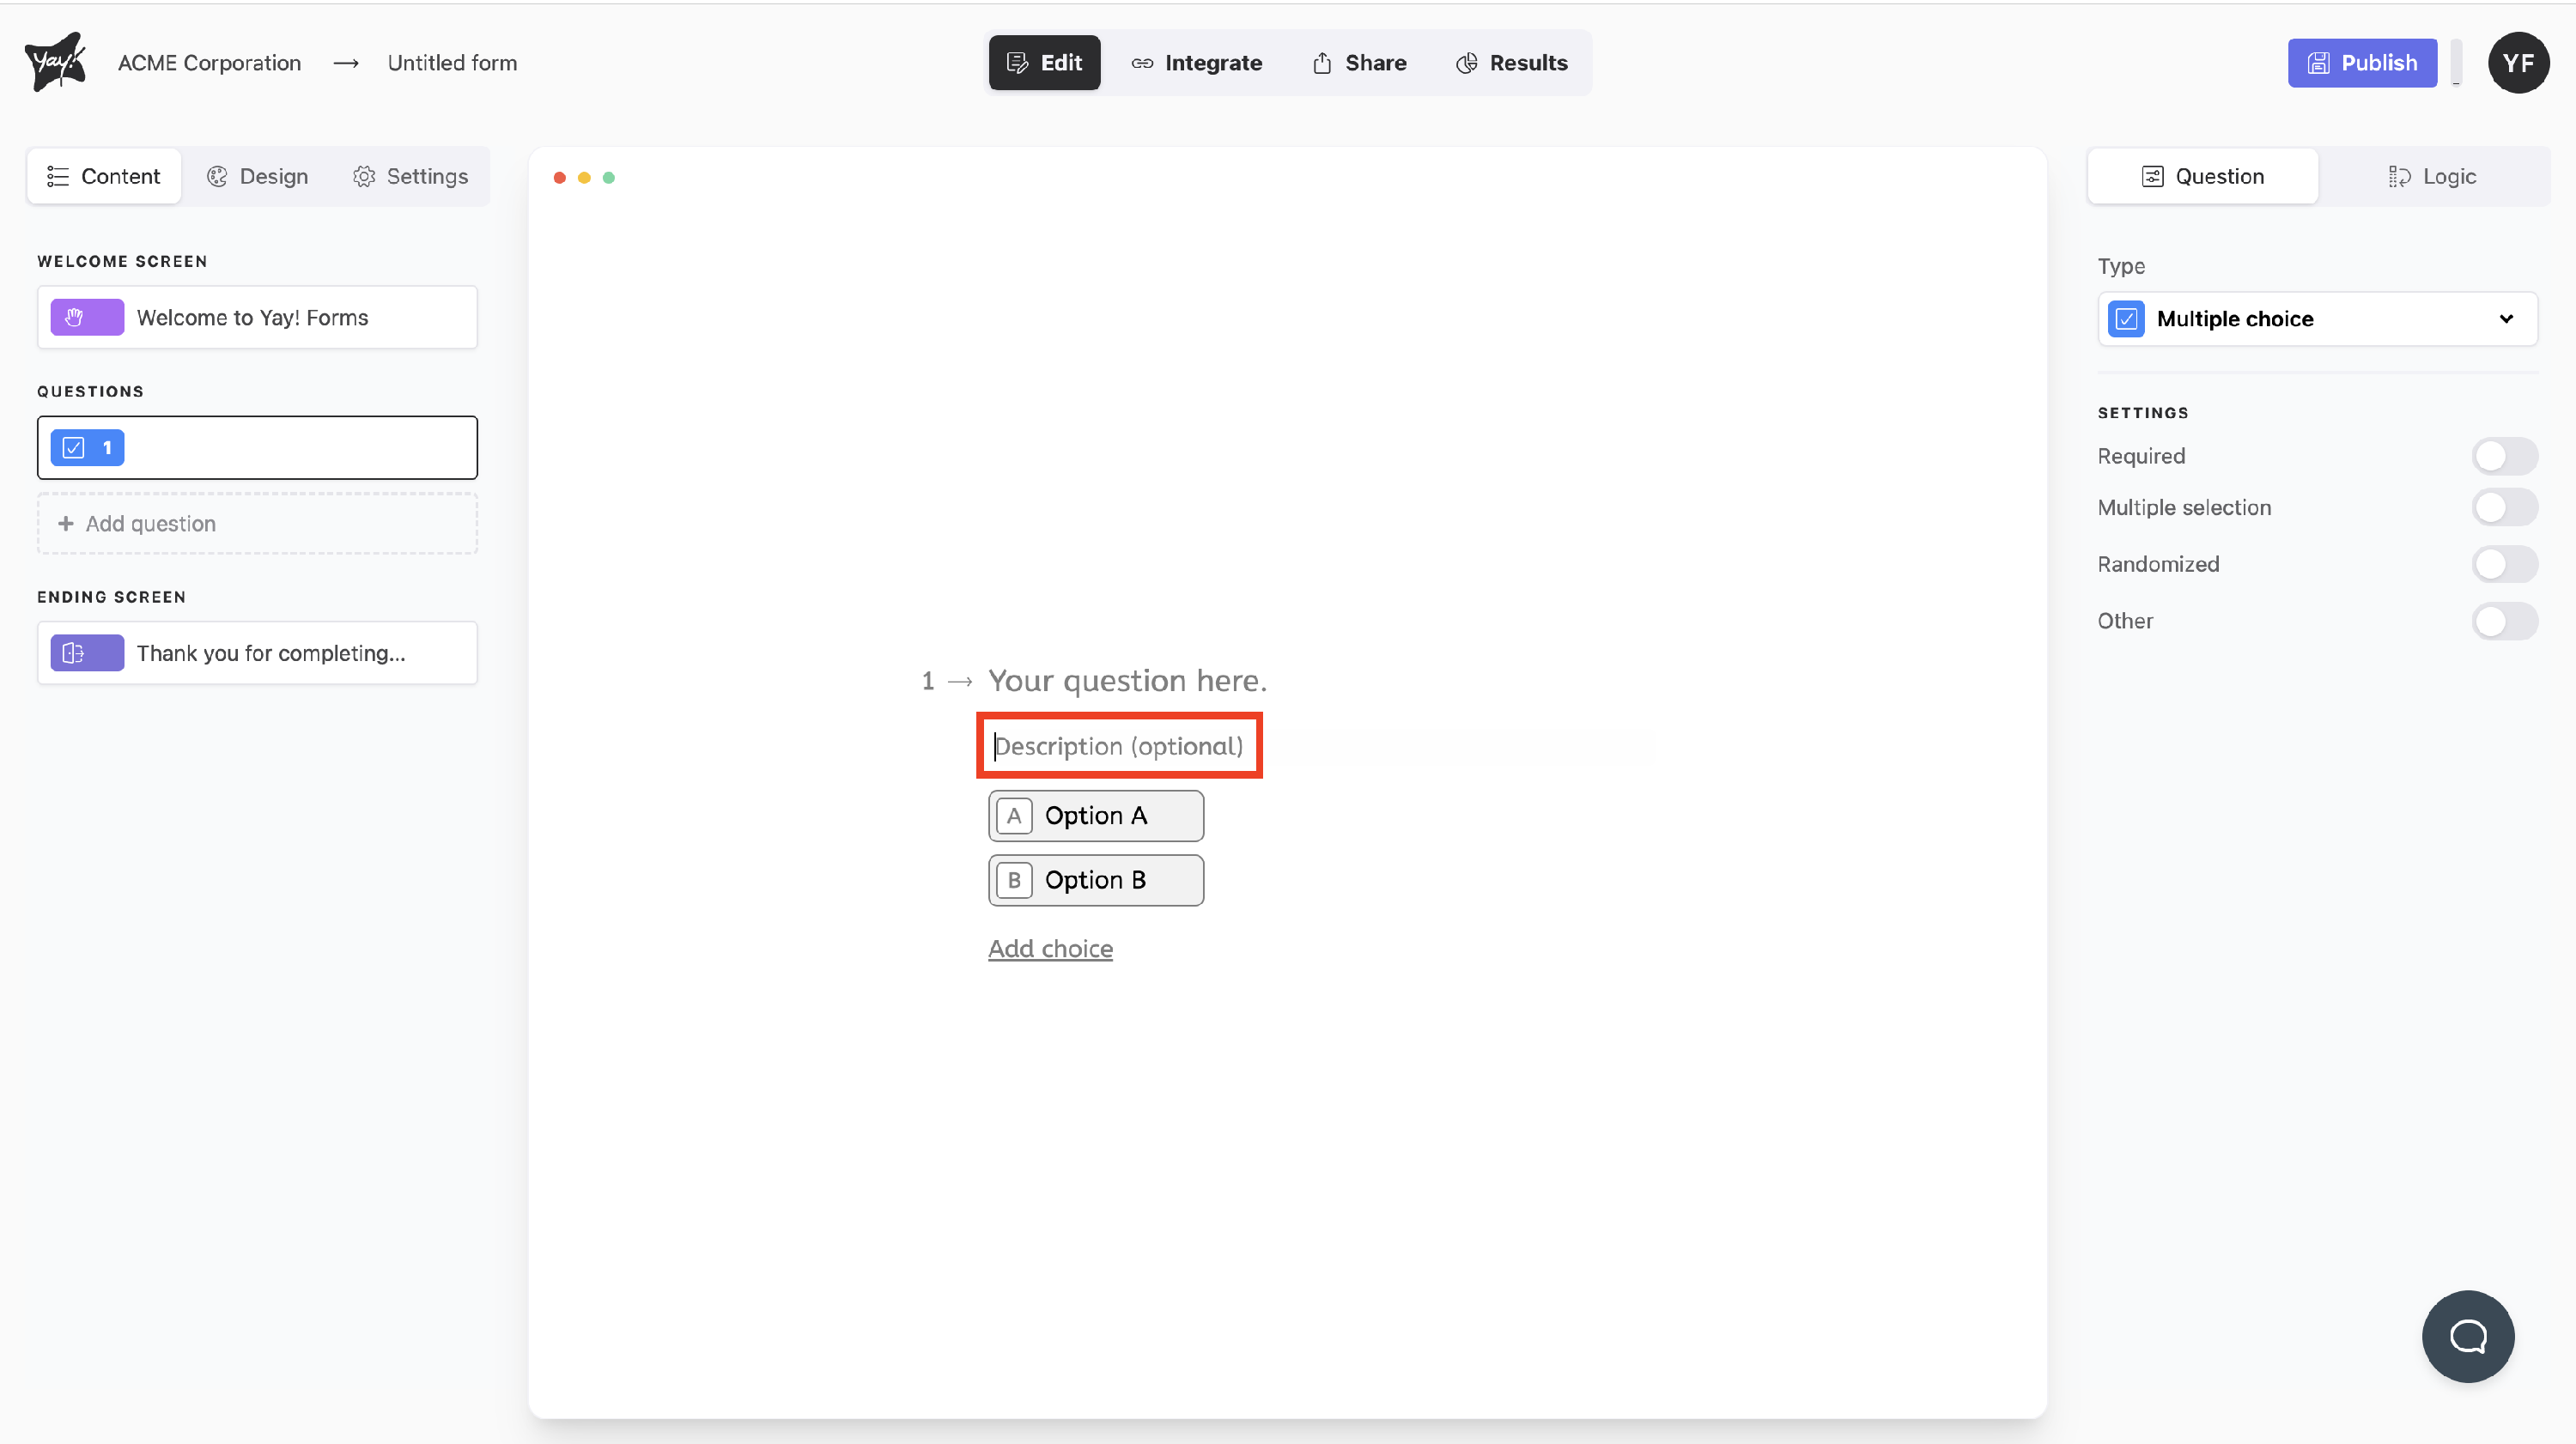Image resolution: width=2576 pixels, height=1444 pixels.
Task: Switch on the Other option toggle
Action: click(x=2503, y=621)
